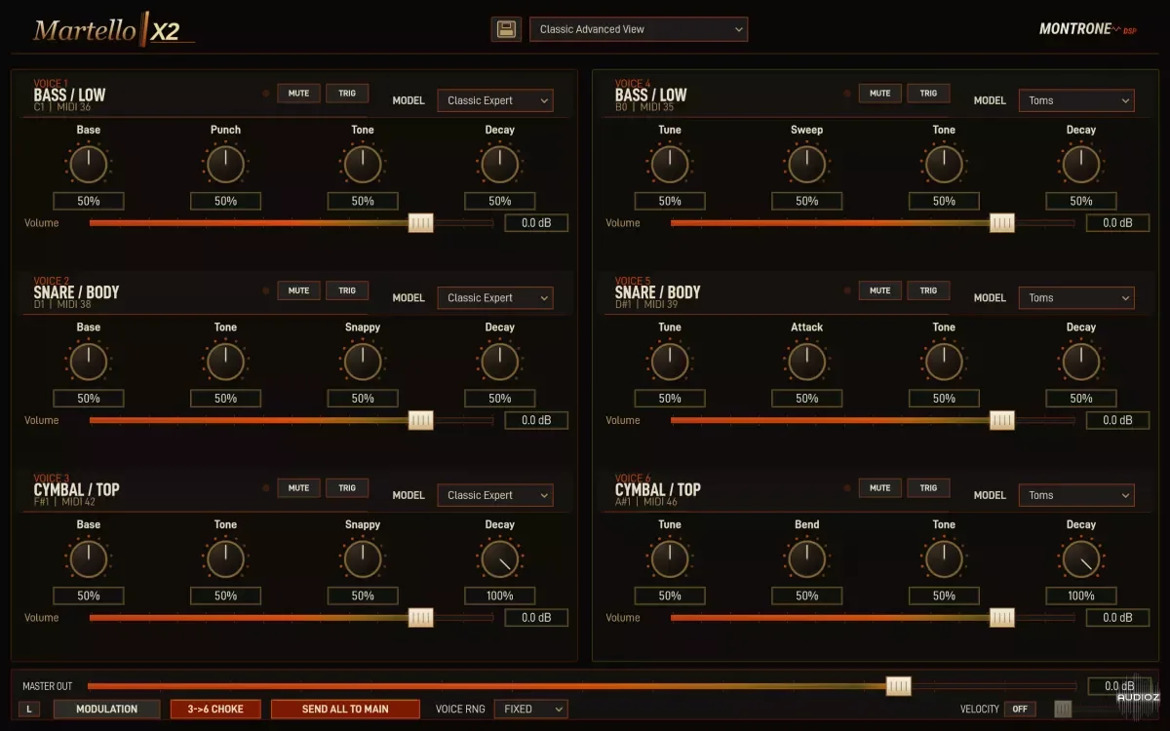
Task: Click the Decay knob in Voice 2
Action: click(500, 363)
